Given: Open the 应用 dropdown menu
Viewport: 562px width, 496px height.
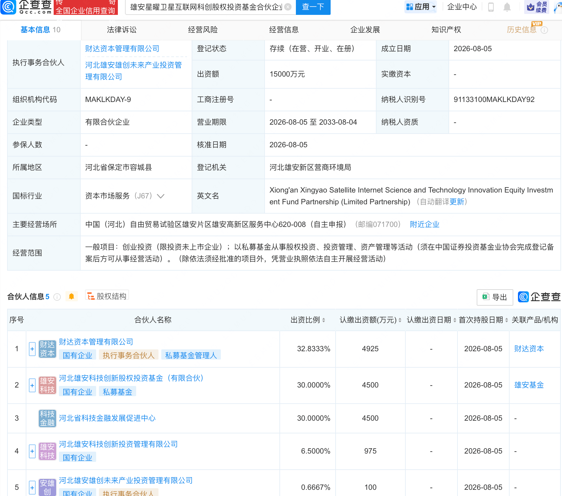Looking at the screenshot, I should pos(421,7).
